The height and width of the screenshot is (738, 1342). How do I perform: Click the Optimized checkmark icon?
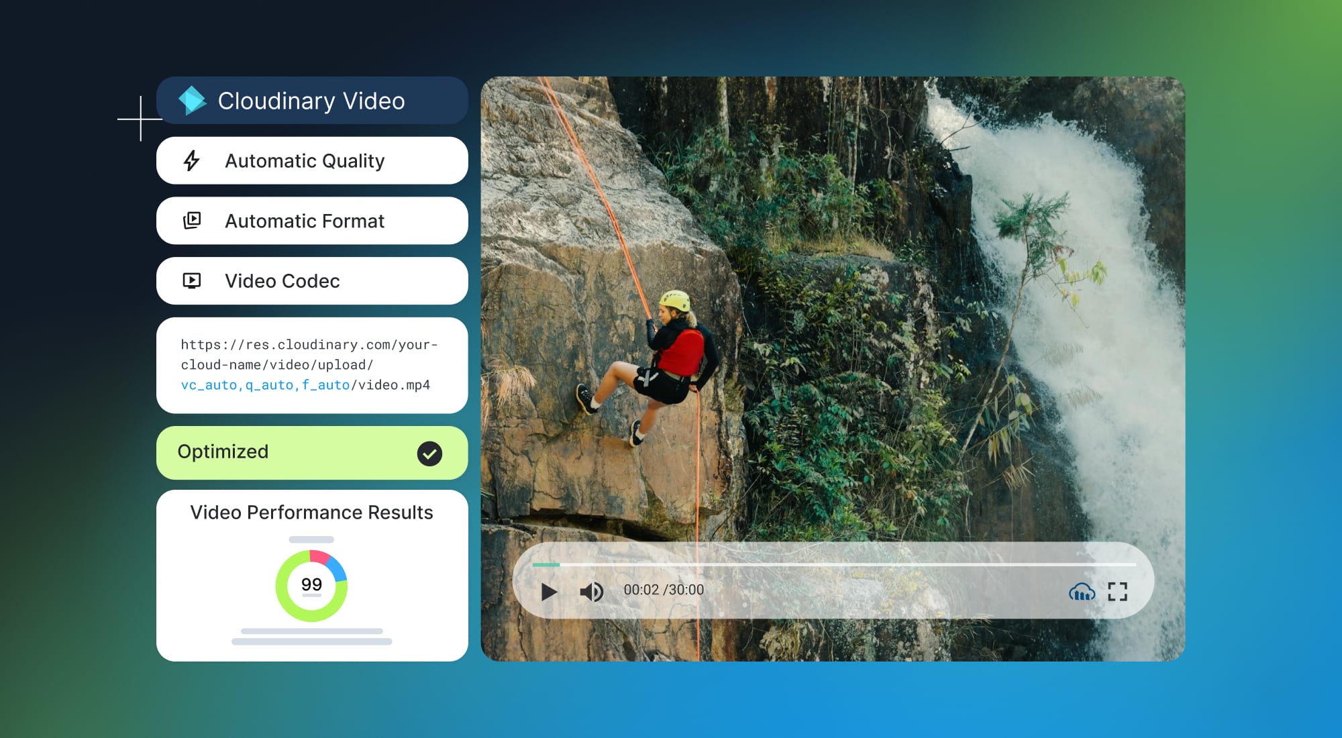429,454
